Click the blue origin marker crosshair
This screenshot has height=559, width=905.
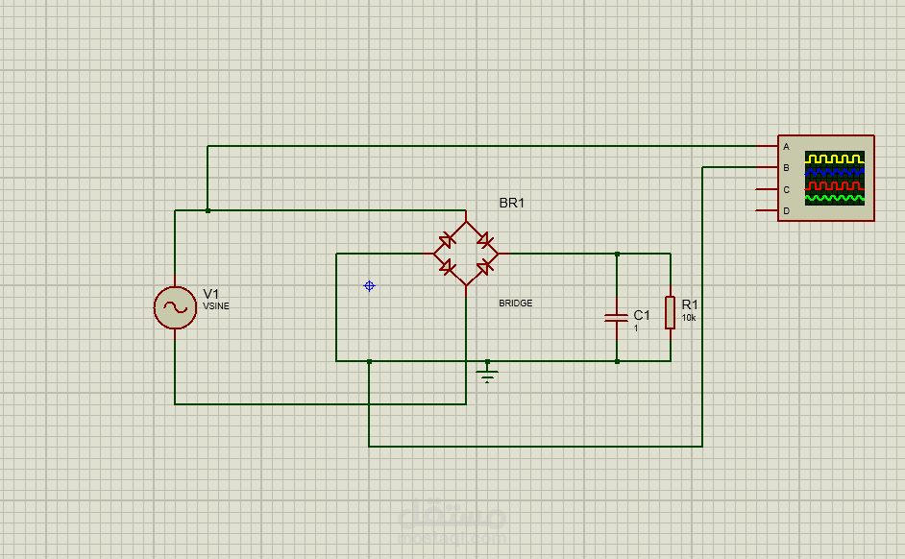[x=369, y=285]
